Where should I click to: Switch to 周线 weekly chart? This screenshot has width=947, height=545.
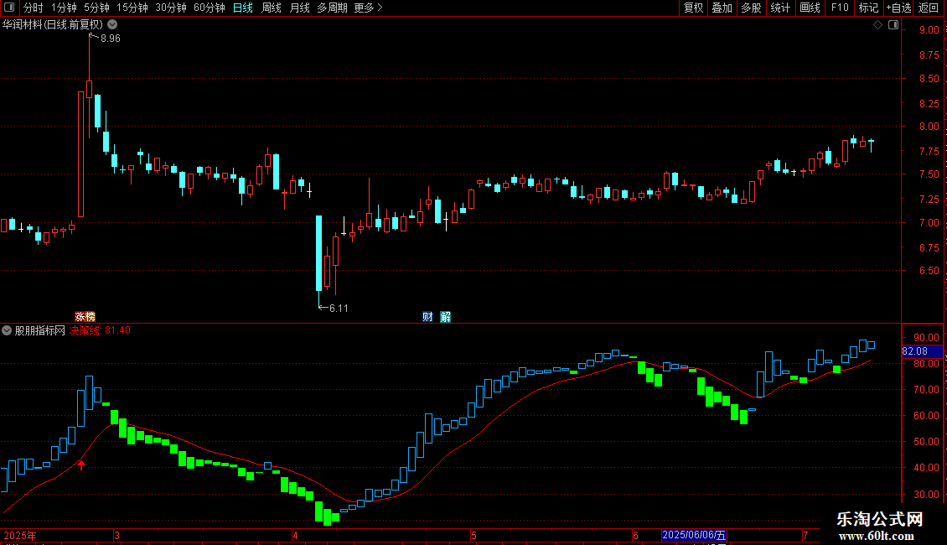tap(272, 8)
